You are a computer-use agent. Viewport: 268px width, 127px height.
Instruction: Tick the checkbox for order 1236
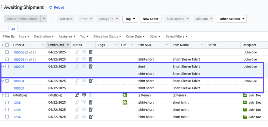[7, 103]
